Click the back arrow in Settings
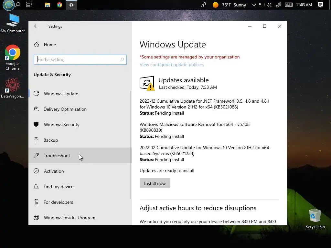 (x=36, y=26)
